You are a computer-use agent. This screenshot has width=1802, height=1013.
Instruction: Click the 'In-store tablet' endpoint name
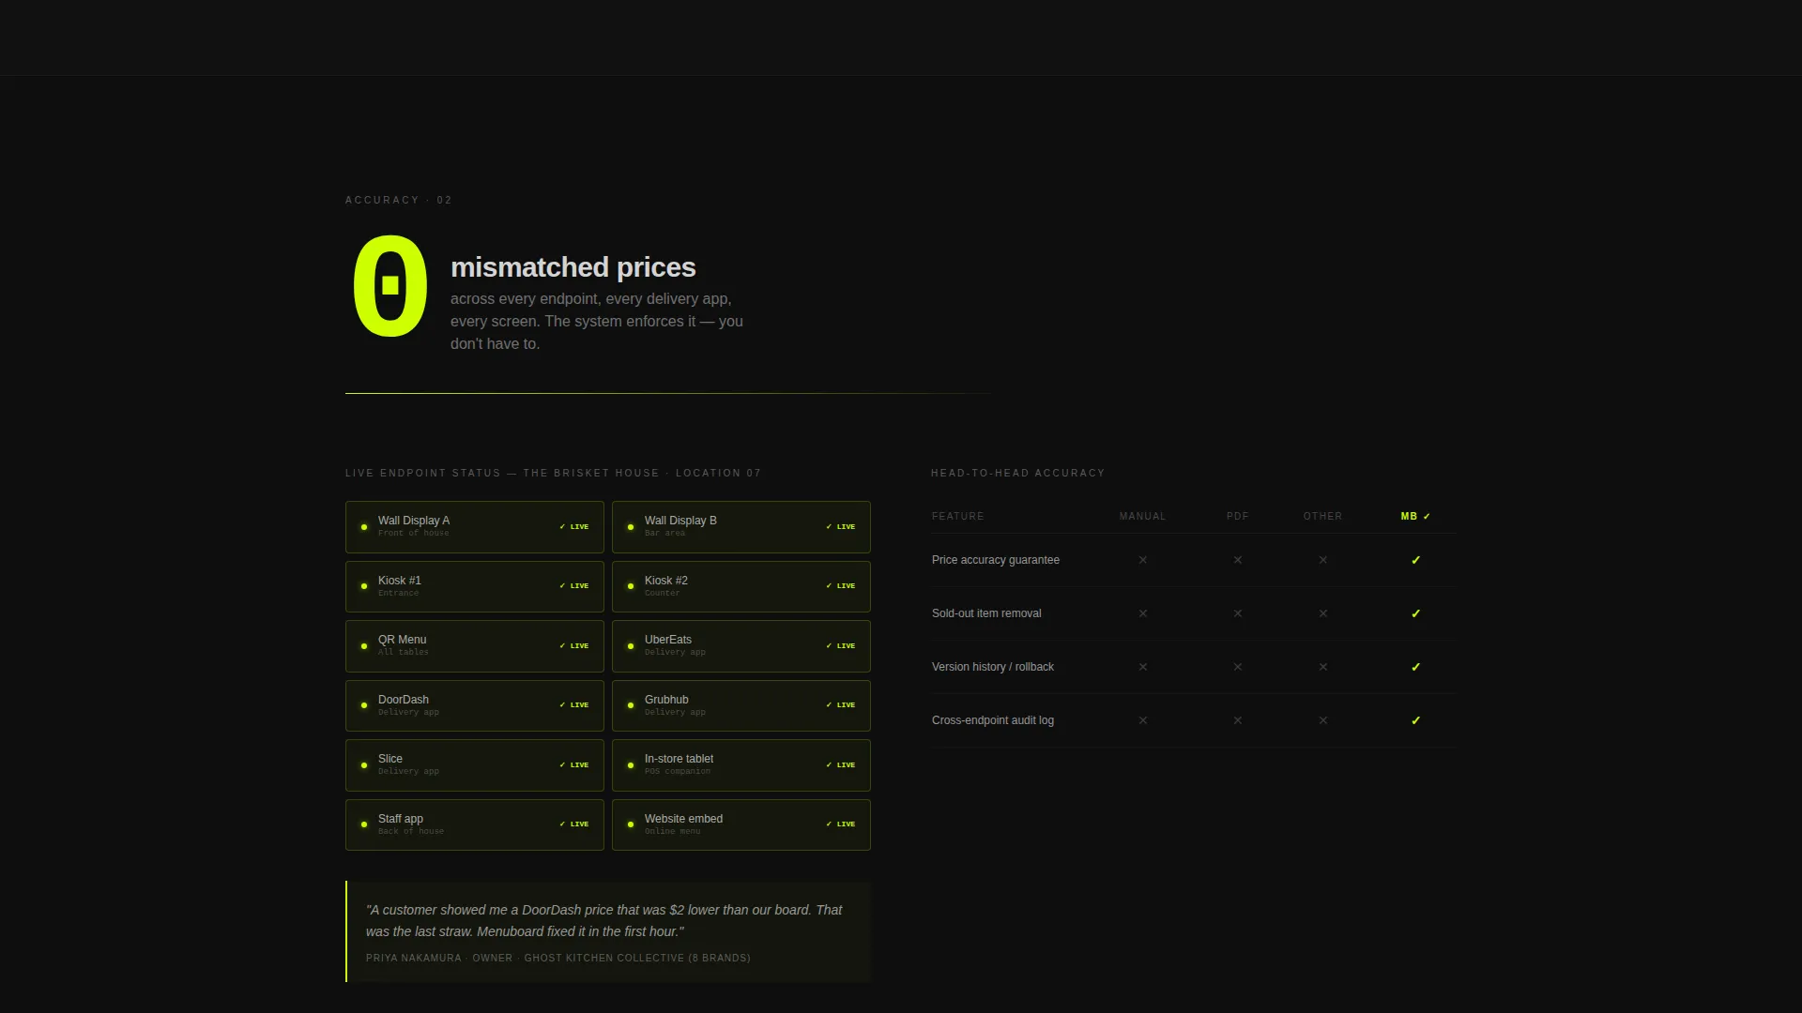(x=679, y=759)
